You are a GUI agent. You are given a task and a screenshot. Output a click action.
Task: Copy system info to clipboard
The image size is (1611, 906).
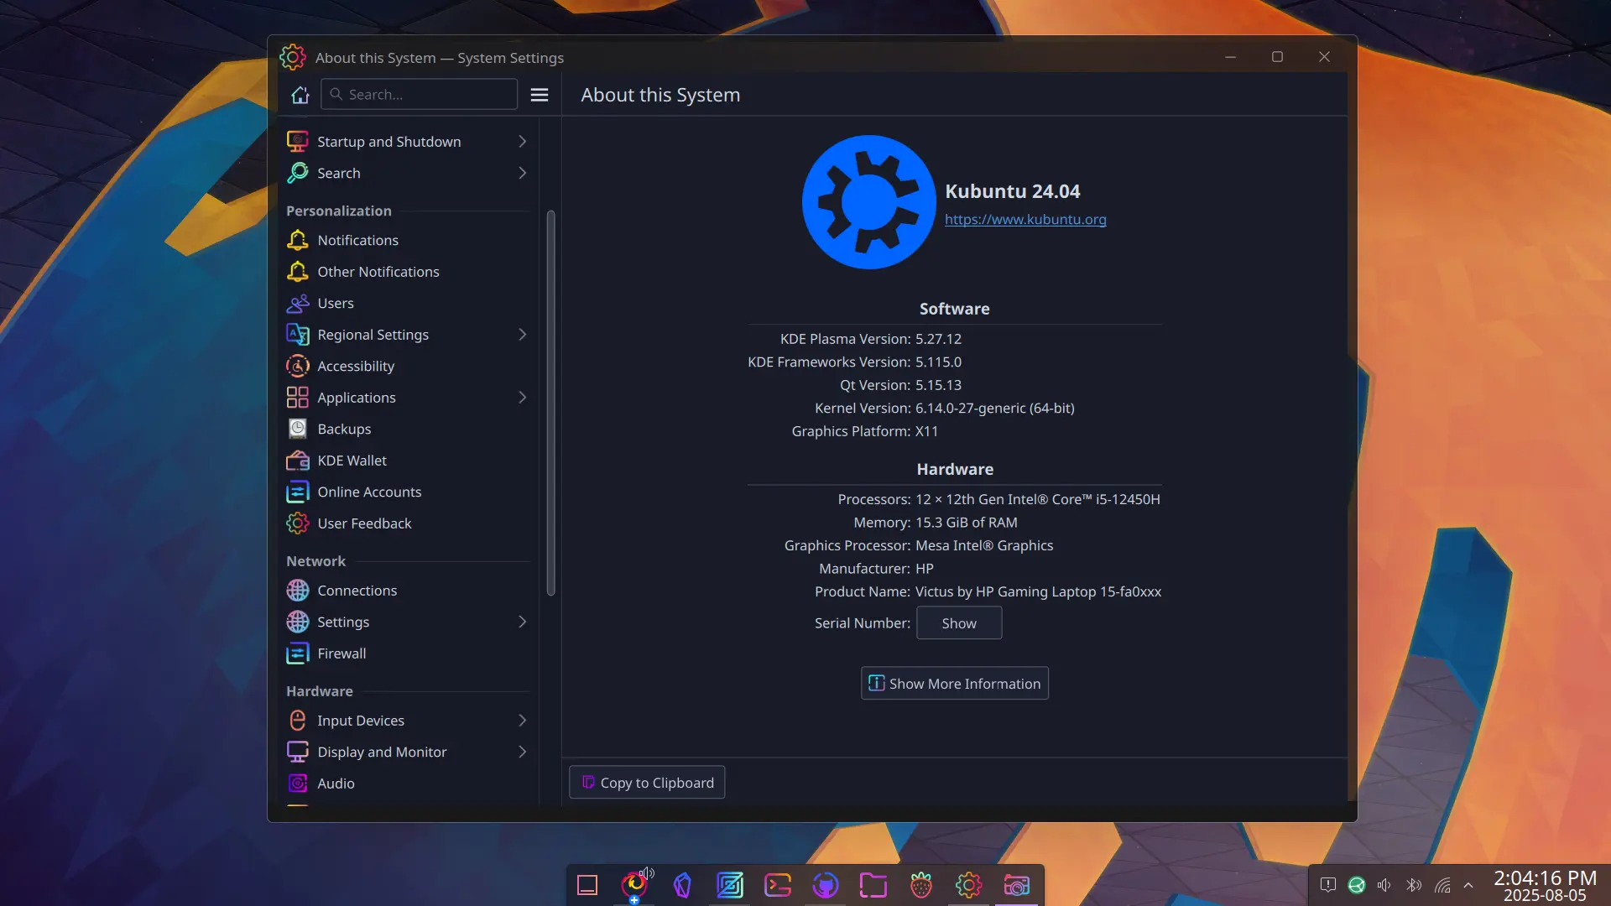click(647, 783)
